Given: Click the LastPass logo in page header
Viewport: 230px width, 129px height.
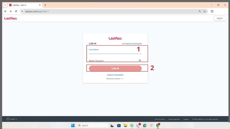Looking at the screenshot, I should point(11,18).
